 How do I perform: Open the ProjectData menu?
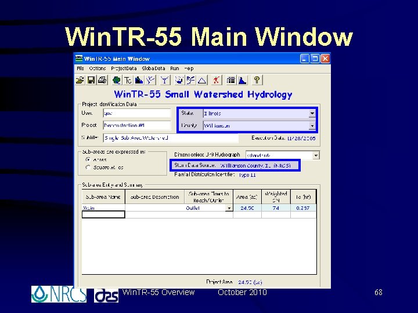[x=124, y=68]
